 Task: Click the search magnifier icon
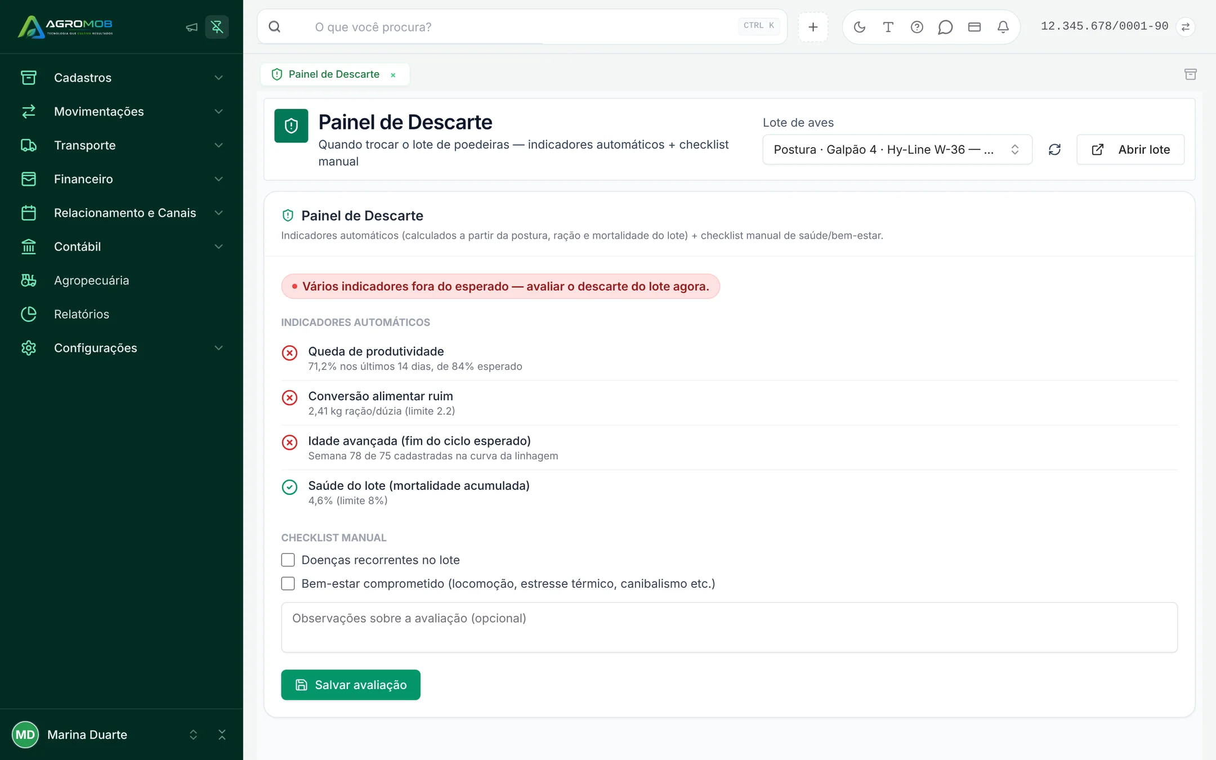275,27
